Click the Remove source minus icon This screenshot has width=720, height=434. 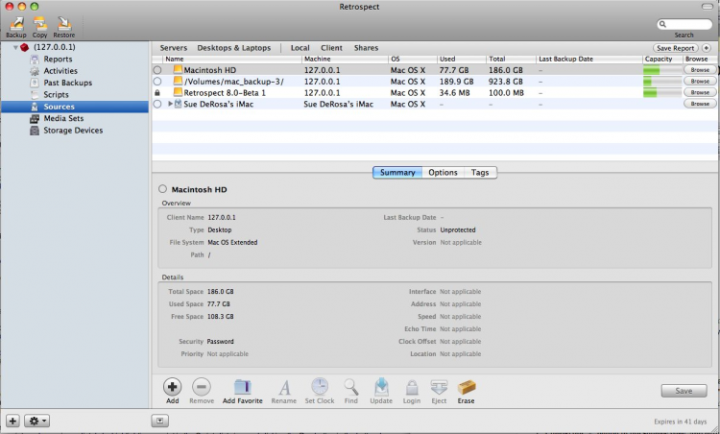click(x=202, y=387)
